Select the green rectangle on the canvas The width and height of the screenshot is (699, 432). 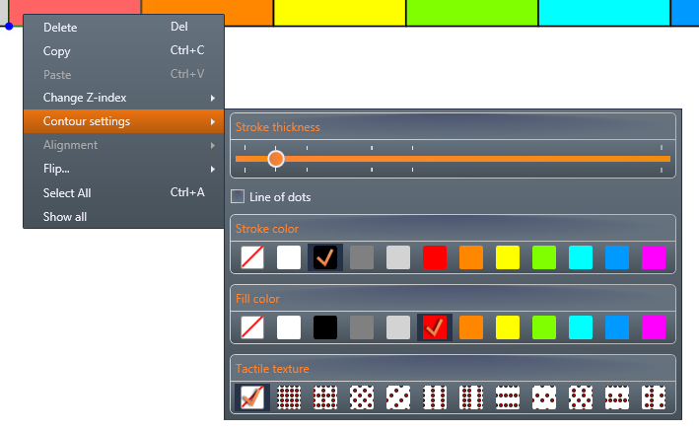472,13
